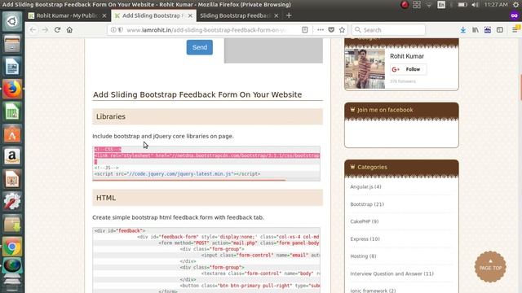Close the Rohit Kumar - My Public tab
The image size is (522, 293).
coord(104,15)
